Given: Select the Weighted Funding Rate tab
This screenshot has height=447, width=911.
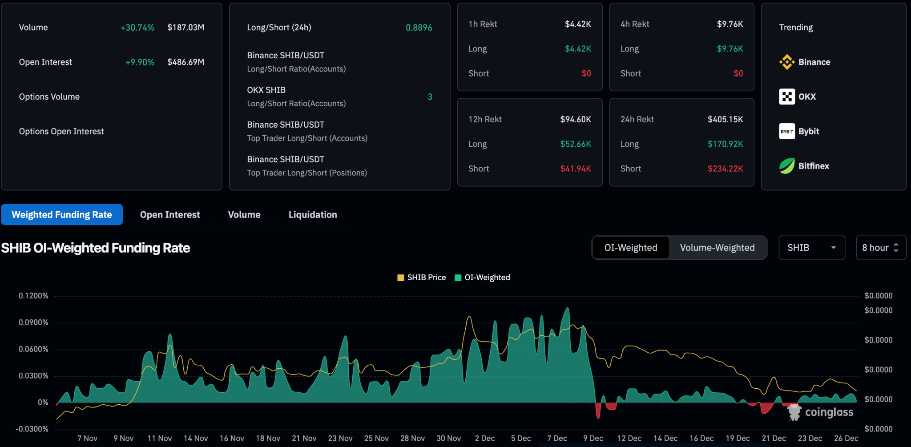Looking at the screenshot, I should click(62, 214).
